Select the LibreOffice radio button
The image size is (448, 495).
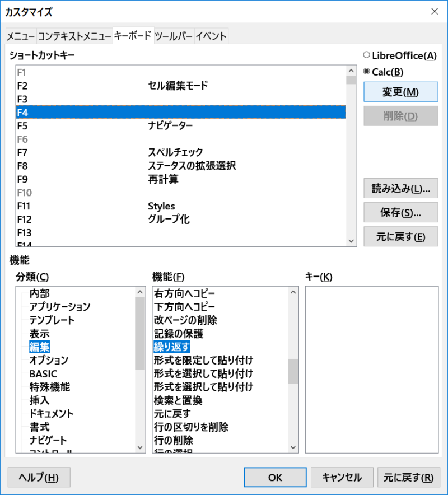point(367,55)
